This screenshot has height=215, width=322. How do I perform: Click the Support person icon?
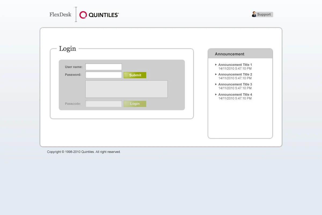254,14
